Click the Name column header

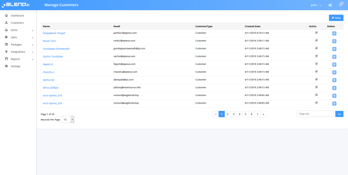pos(46,26)
